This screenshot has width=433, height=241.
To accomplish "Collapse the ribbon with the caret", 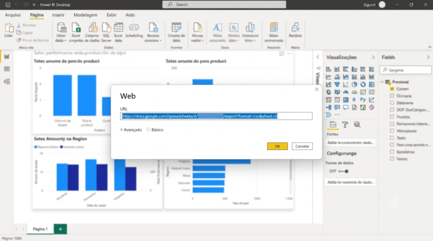I will [430, 47].
